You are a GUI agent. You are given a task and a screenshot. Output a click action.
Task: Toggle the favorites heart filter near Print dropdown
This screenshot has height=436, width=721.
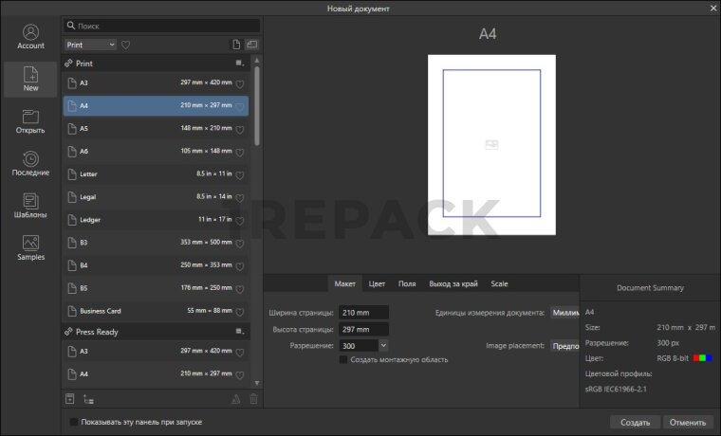click(125, 45)
